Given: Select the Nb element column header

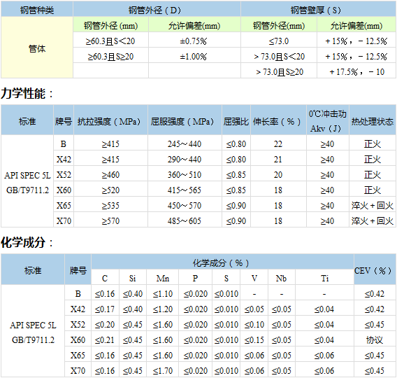Looking at the screenshot, I should tap(281, 278).
